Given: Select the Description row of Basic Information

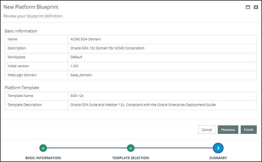Looking at the screenshot, I should [x=107, y=48].
